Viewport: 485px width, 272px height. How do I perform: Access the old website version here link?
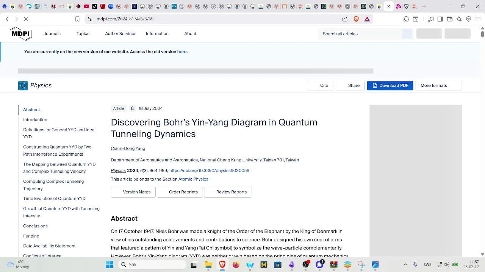[x=182, y=52]
